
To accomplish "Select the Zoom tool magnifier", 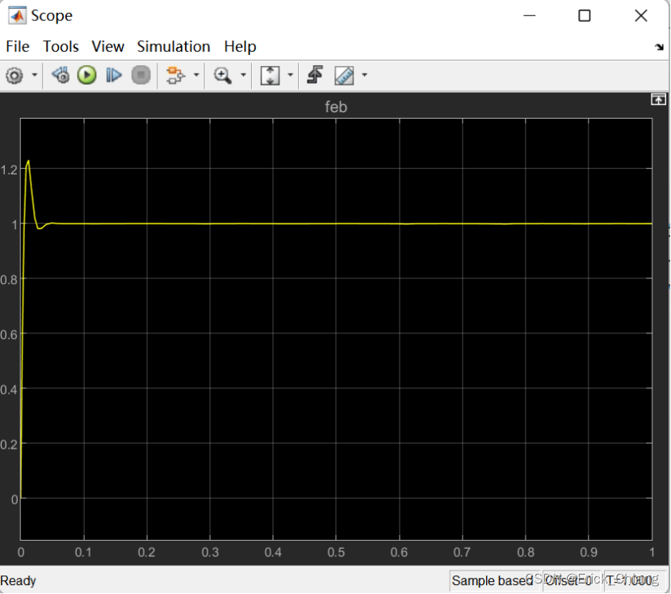I will [223, 76].
